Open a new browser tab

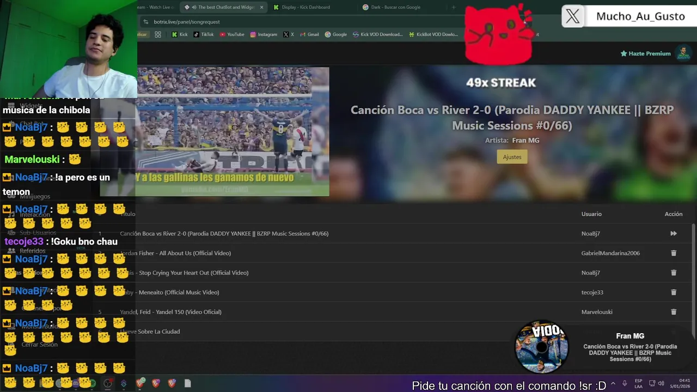point(454,7)
